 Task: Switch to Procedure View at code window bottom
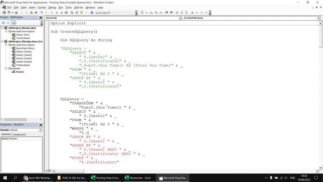pos(47,171)
